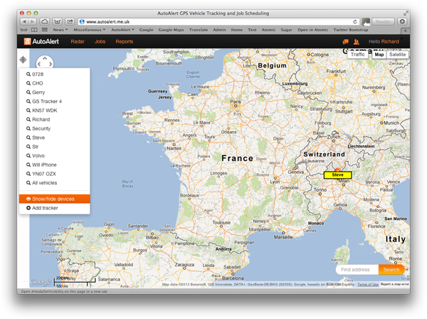Open the Twitter Bootstrap bookmark

350,30
